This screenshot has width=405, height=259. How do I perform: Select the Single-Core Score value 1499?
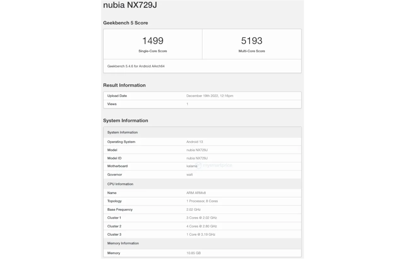click(x=153, y=40)
